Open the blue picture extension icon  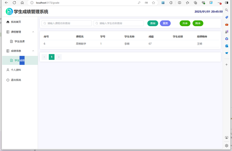163,3
